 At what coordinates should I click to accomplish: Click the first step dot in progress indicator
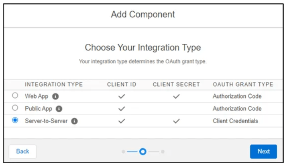pos(123,152)
